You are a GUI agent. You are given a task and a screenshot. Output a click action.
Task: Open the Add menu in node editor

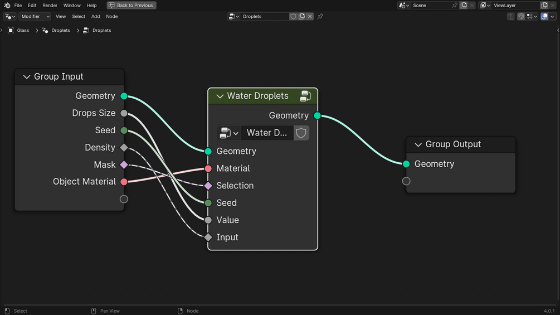pos(95,16)
